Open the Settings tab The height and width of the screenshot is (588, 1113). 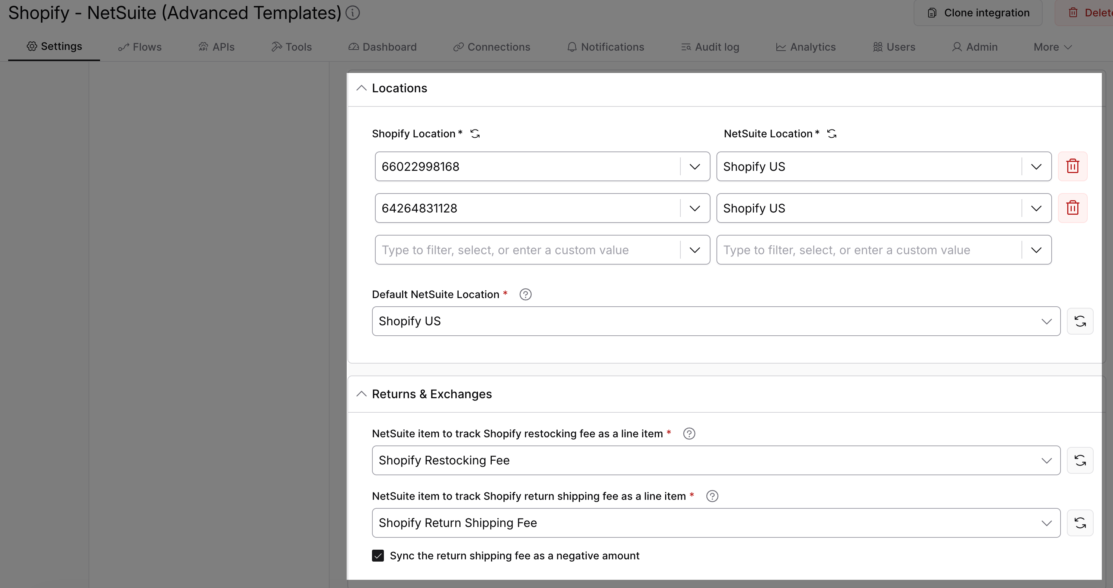point(54,46)
